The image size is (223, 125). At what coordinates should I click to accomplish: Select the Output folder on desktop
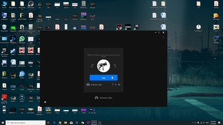pyautogui.click(x=4, y=86)
